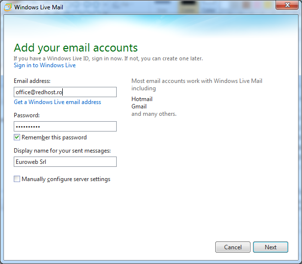
Task: Click the Gmail text in the info panel
Action: 139,106
